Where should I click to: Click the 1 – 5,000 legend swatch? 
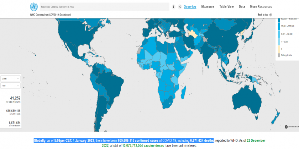[279, 42]
